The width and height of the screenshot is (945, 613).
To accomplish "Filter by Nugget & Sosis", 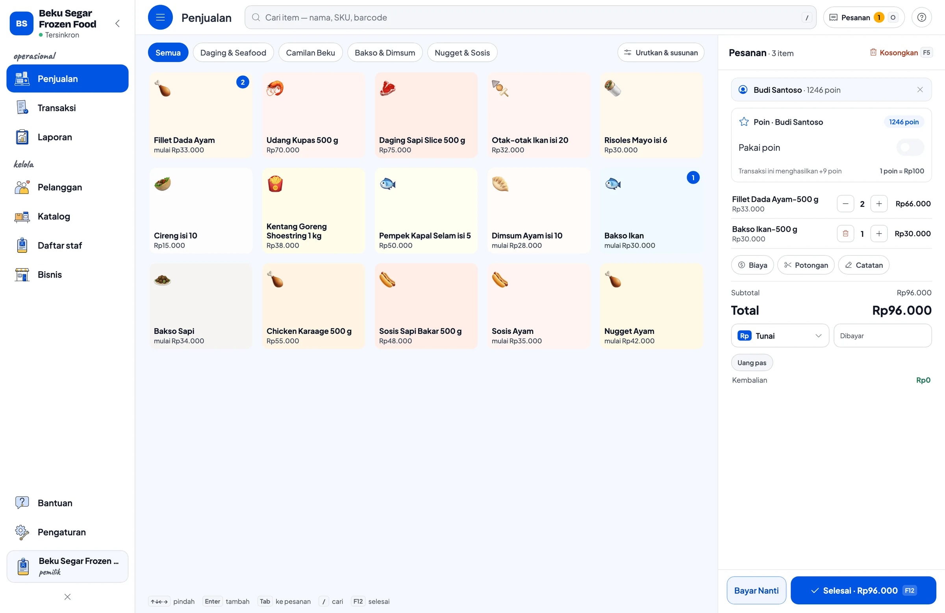I will click(x=462, y=52).
